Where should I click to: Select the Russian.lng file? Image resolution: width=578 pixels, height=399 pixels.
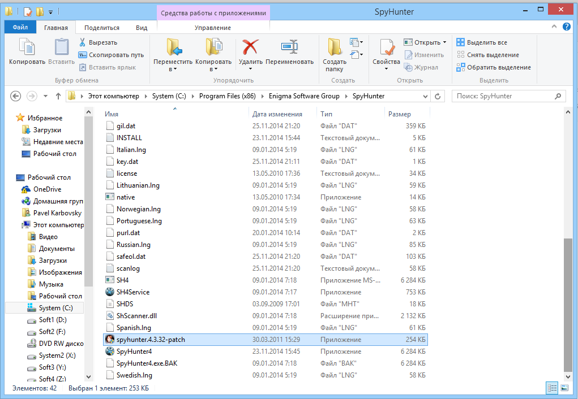coord(134,245)
